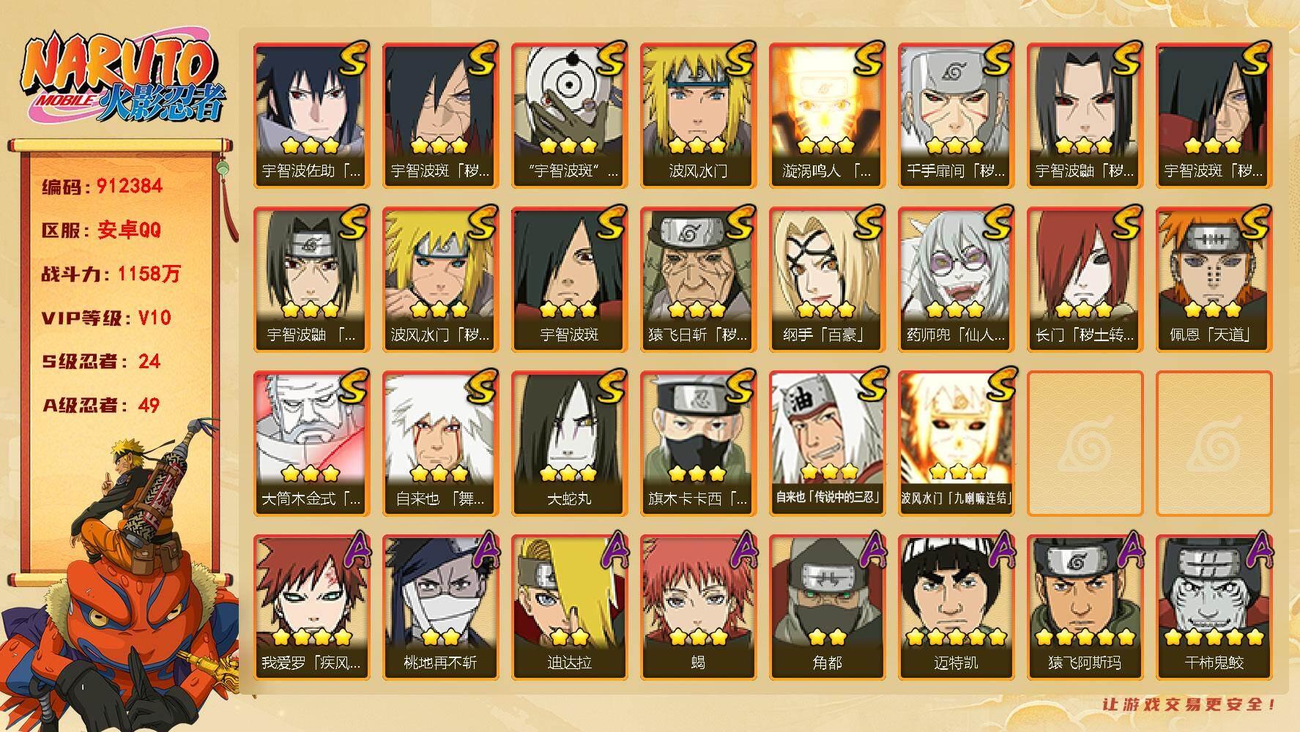Click the Naruto on toad illustration
The height and width of the screenshot is (732, 1300).
[121, 575]
